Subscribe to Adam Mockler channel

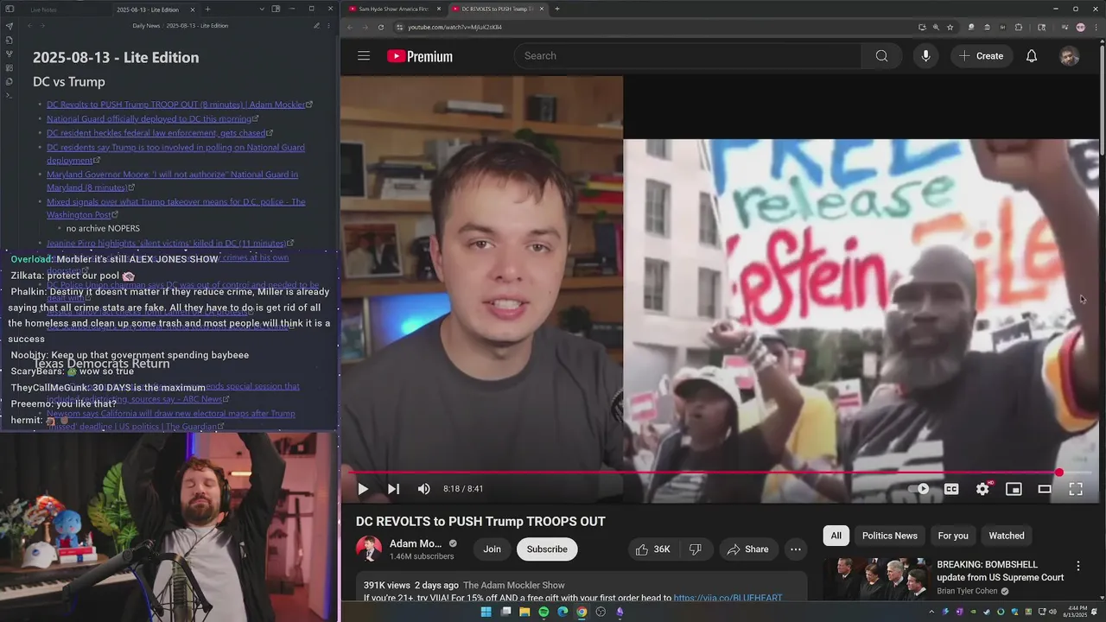tap(547, 549)
